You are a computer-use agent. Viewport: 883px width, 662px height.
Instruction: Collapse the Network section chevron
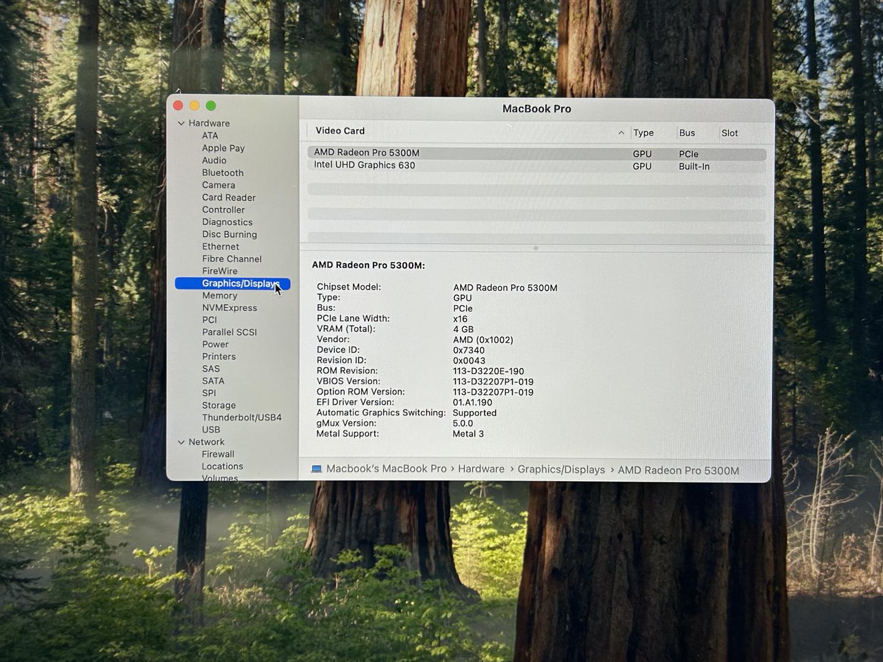(x=181, y=442)
